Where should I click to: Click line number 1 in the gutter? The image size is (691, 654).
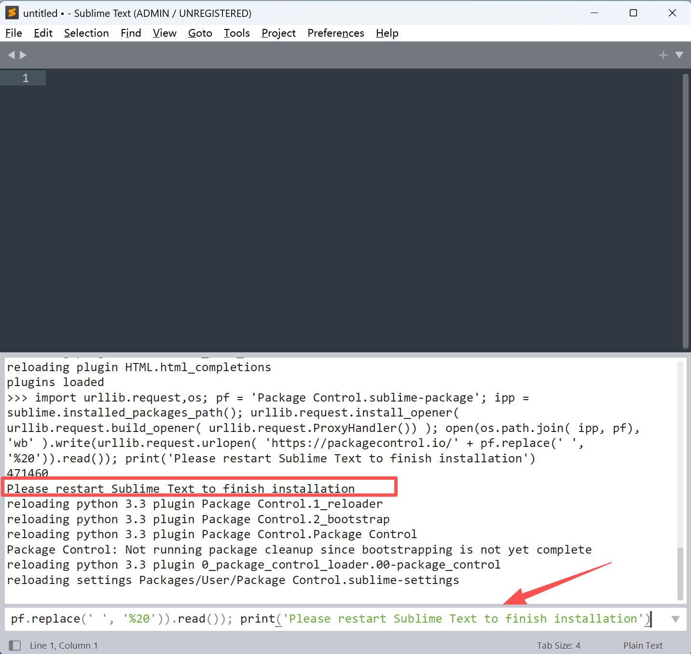[26, 78]
